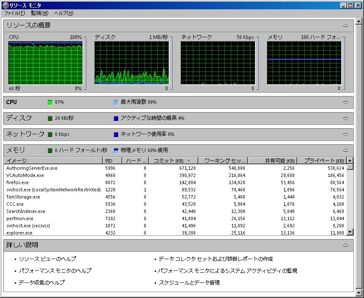The height and width of the screenshot is (298, 364).
Task: Sort by ハード faults column header
Action: [x=135, y=160]
